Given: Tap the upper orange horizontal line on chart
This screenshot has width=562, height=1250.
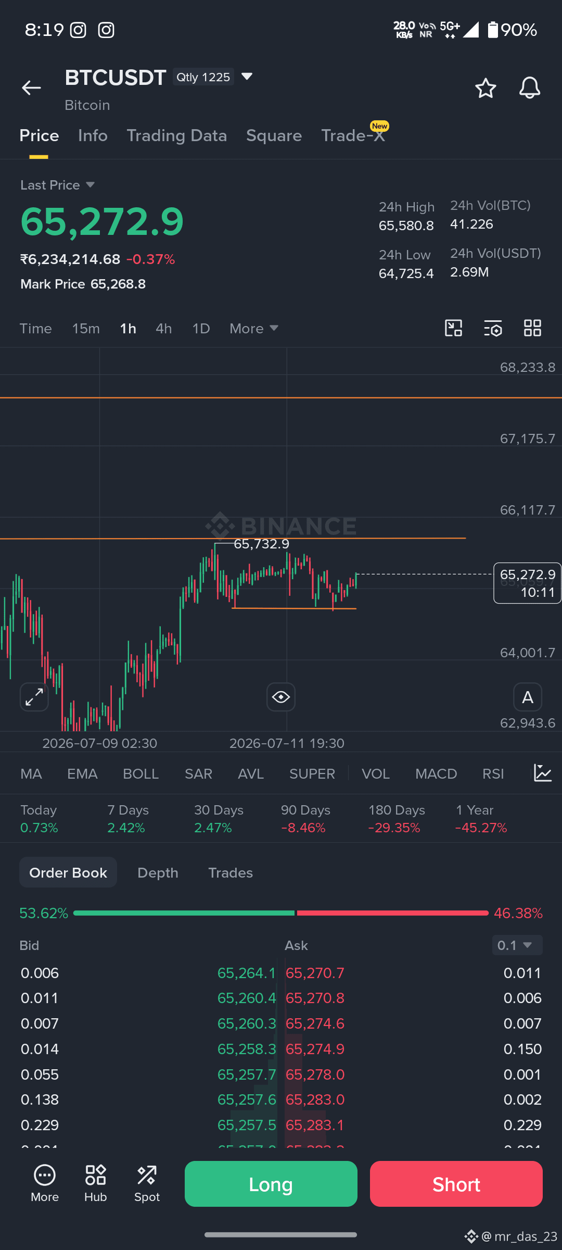Looking at the screenshot, I should (x=281, y=398).
